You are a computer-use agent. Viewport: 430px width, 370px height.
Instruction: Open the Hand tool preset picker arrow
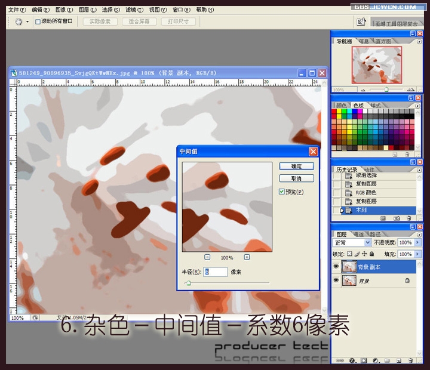[27, 21]
